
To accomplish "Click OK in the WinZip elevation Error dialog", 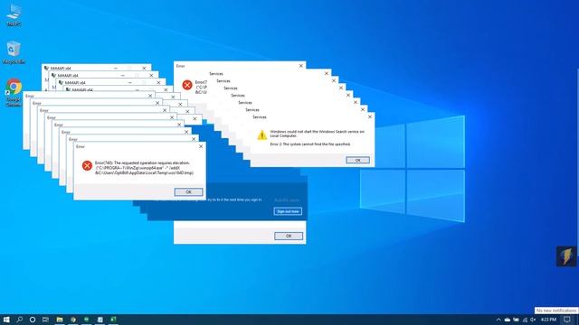I will click(x=188, y=192).
